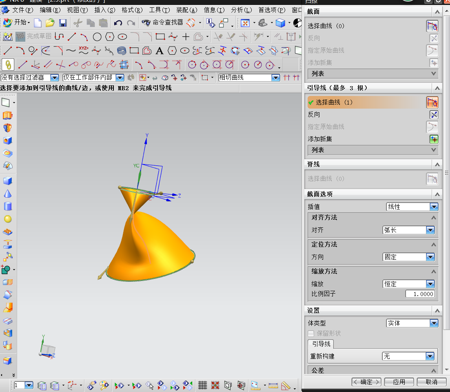Click guide 反向 reverse direction icon

433,115
